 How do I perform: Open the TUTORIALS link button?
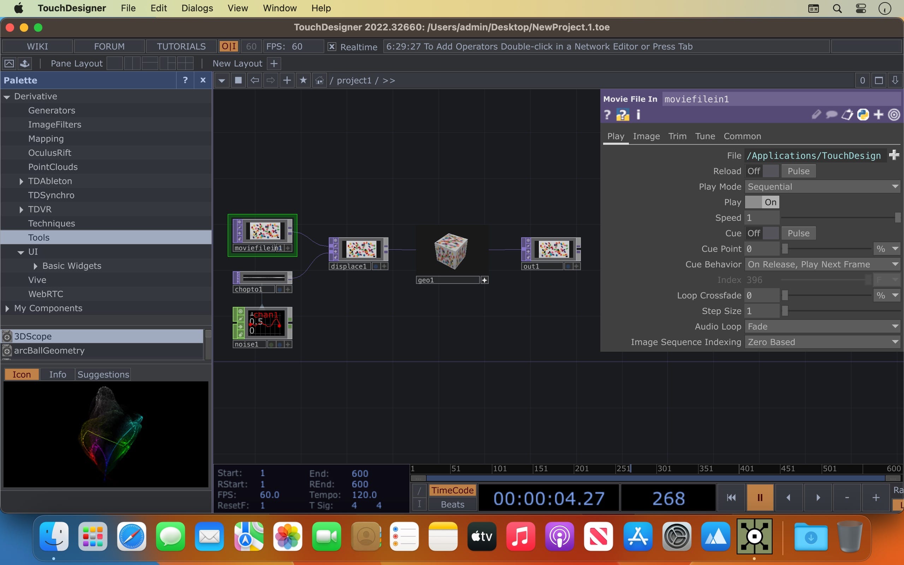coord(181,47)
